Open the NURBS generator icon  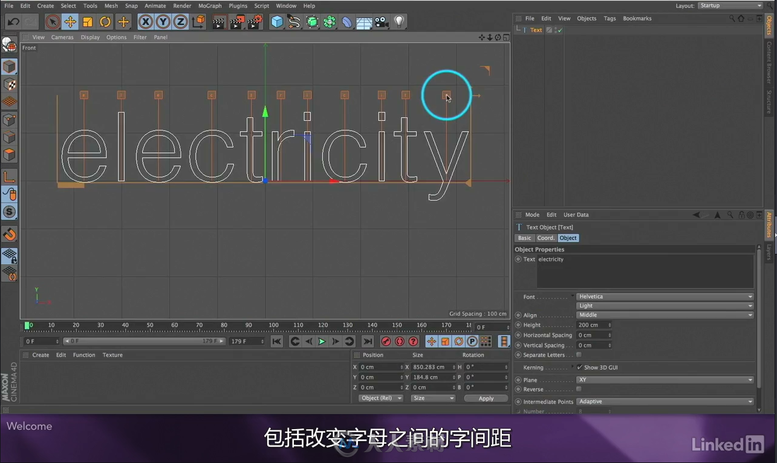point(312,22)
